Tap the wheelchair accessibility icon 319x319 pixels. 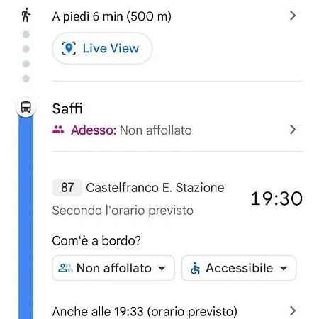pos(195,268)
